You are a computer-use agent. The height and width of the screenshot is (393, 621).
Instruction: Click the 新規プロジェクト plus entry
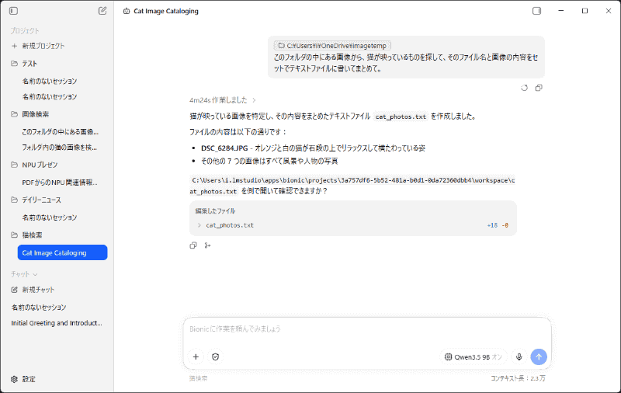tap(37, 46)
